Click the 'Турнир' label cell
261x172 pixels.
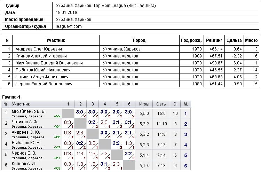[x=27, y=6]
